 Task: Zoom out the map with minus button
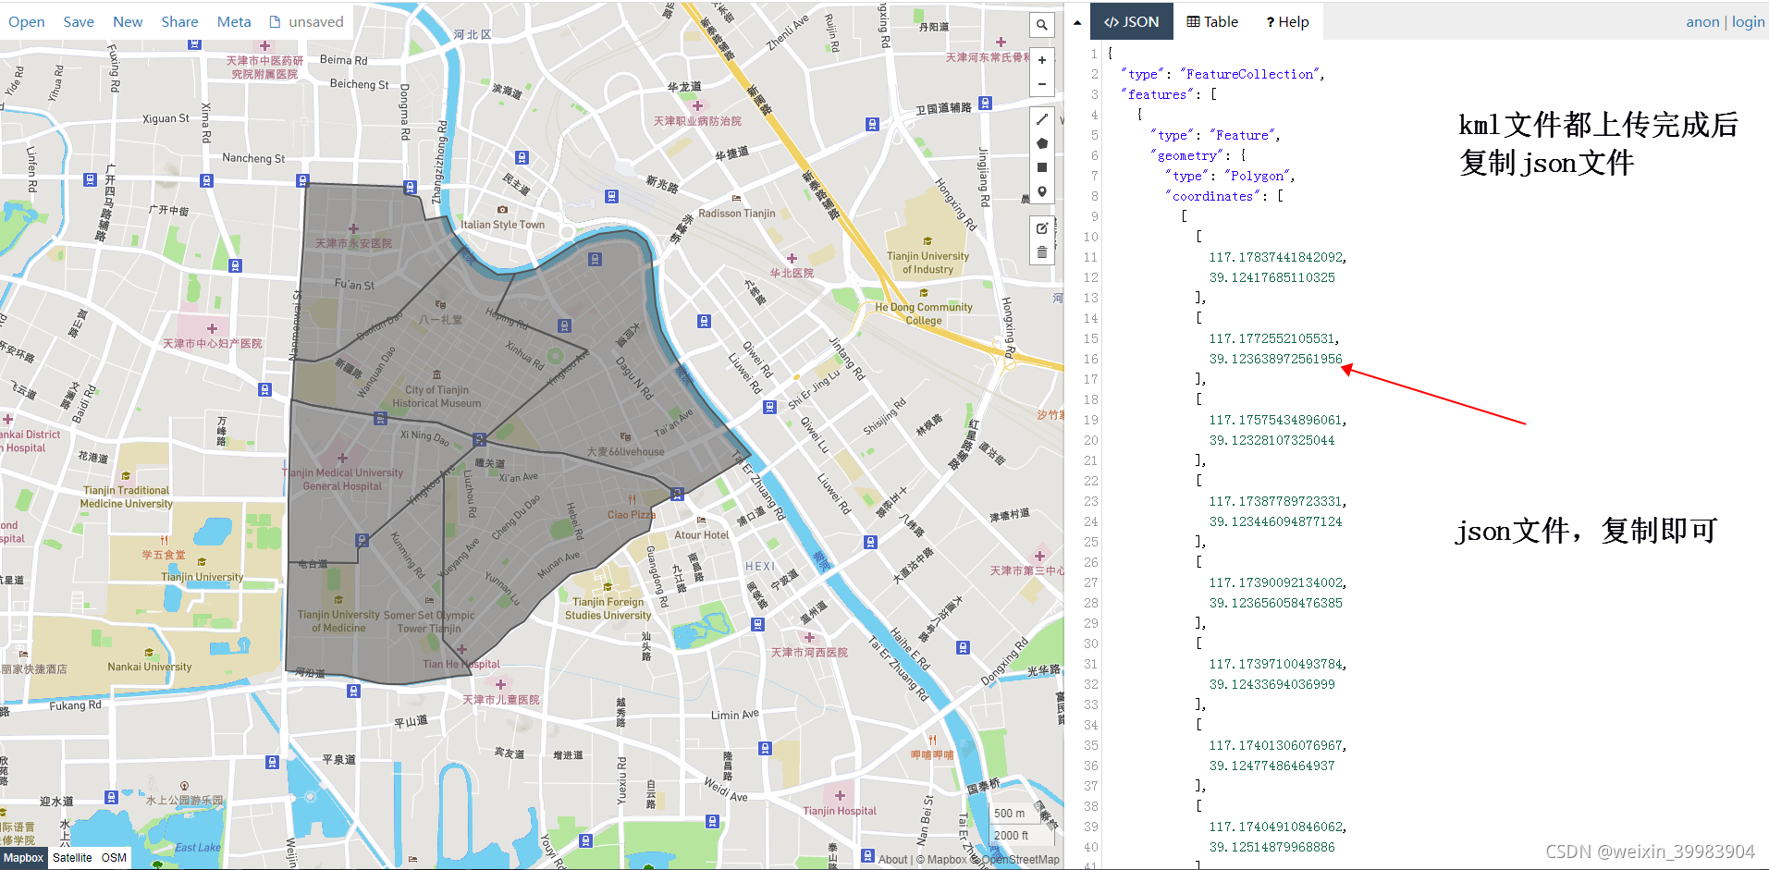[x=1041, y=84]
